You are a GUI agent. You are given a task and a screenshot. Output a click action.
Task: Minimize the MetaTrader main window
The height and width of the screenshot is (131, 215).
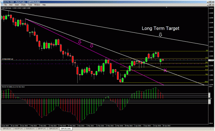[x=208, y=2]
